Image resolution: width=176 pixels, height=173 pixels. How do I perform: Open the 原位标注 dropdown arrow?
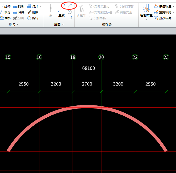pos(173,6)
